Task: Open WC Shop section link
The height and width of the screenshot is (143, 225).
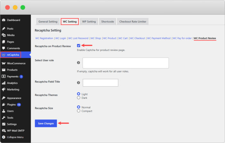Action: pyautogui.click(x=96, y=38)
